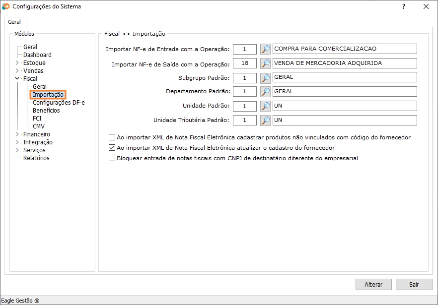Click the search icon for Importar NF-e de Entrada
This screenshot has width=438, height=305.
click(x=266, y=49)
